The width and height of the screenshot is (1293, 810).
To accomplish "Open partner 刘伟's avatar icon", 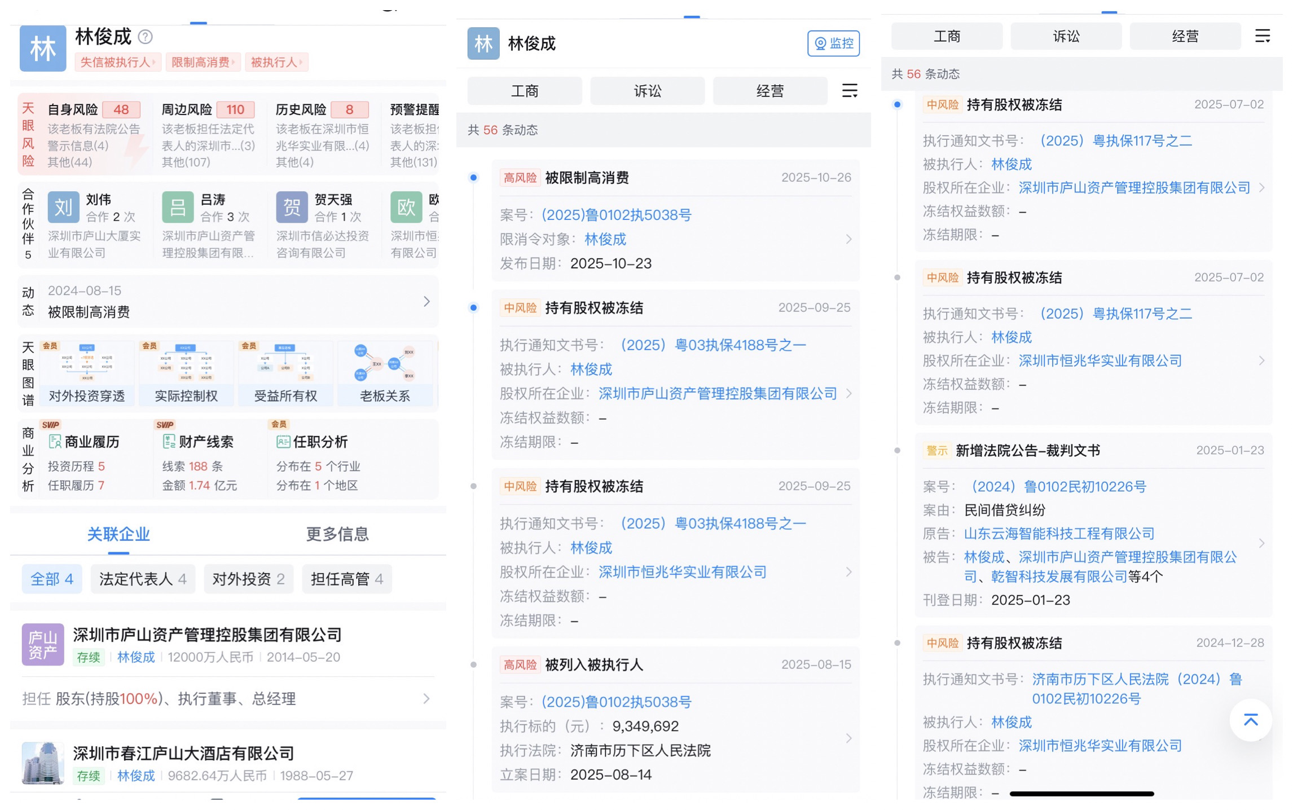I will [63, 208].
